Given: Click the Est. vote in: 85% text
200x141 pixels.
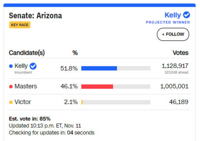Looking at the screenshot, I should point(30,119).
